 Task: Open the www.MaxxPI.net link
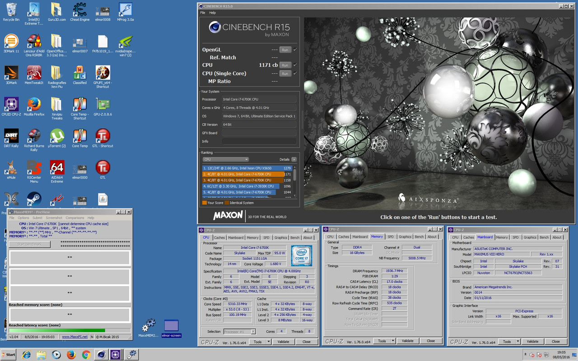(x=75, y=337)
